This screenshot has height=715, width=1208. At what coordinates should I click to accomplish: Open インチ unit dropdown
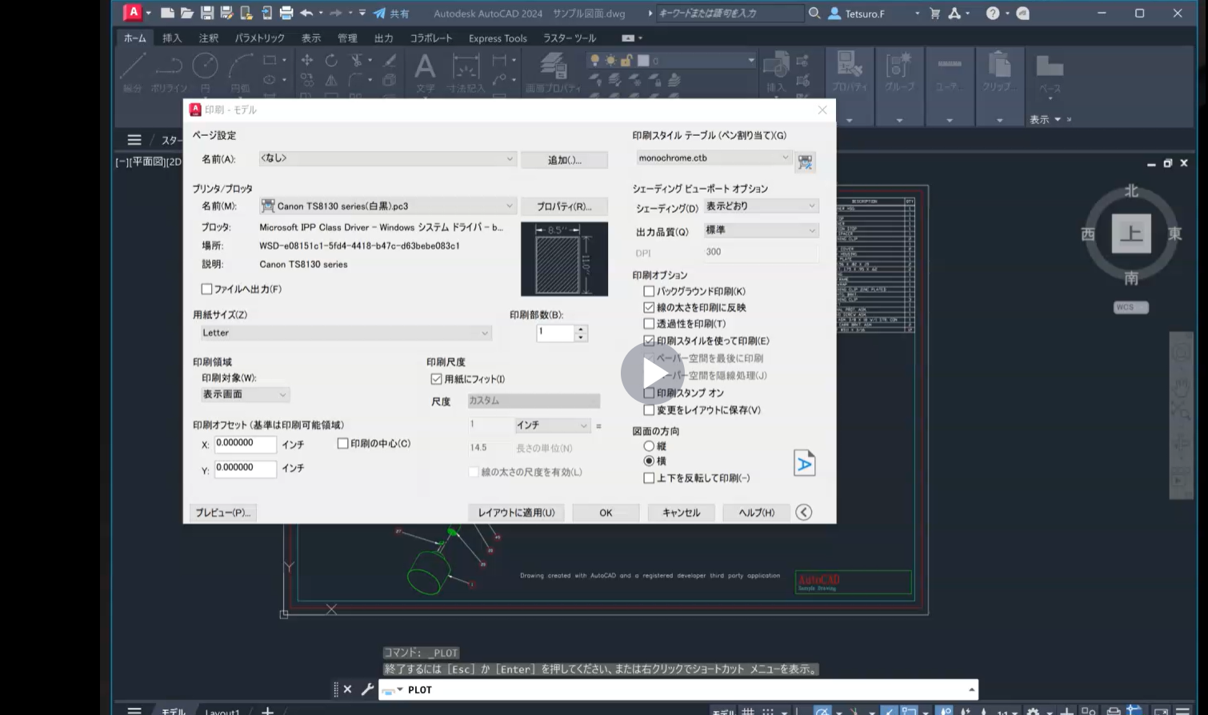[x=552, y=425]
